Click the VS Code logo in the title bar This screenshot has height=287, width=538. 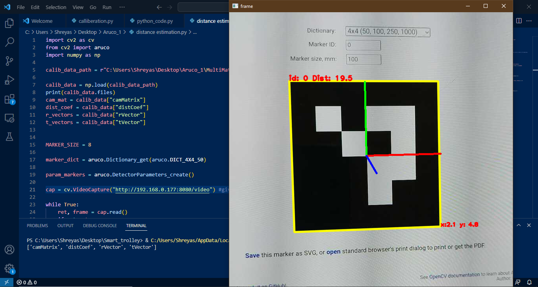(x=7, y=7)
